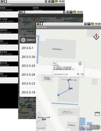Image resolution: width=101 pixels, height=131 pixels.
Task: Pick the 2012-5-18 log date
Action: (28, 92)
